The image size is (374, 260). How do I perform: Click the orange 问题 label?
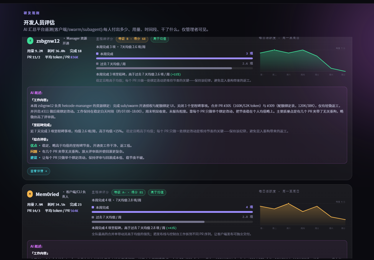click(x=34, y=152)
